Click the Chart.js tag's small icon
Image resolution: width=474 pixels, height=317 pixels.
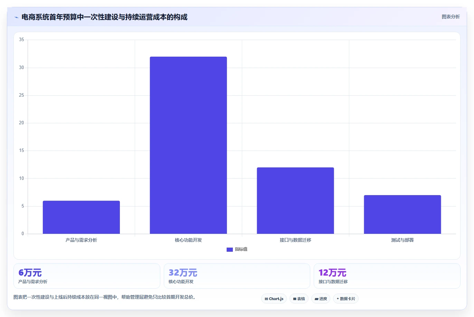click(266, 299)
